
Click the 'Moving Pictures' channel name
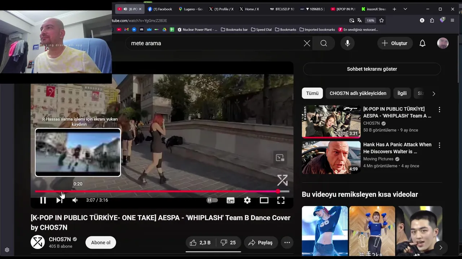coord(378,159)
